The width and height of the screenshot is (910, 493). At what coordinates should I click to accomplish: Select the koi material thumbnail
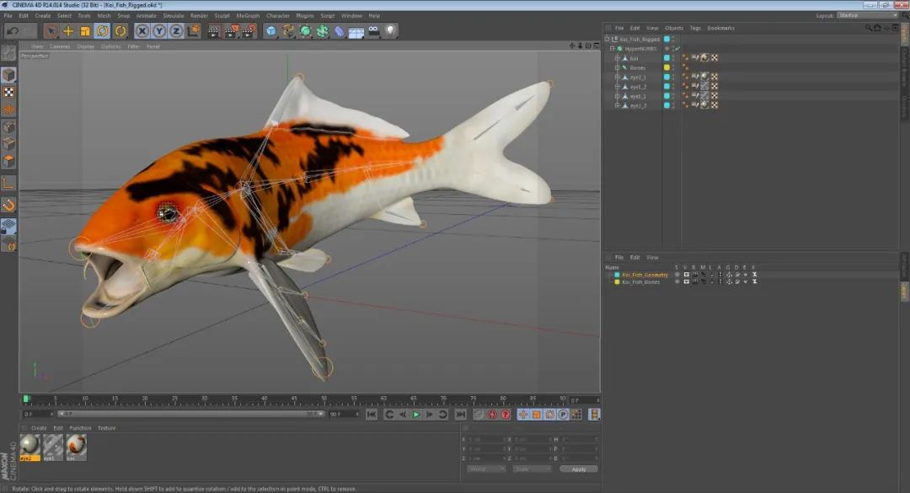[76, 447]
